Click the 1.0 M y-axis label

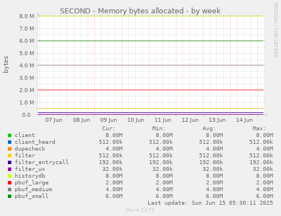(x=27, y=103)
